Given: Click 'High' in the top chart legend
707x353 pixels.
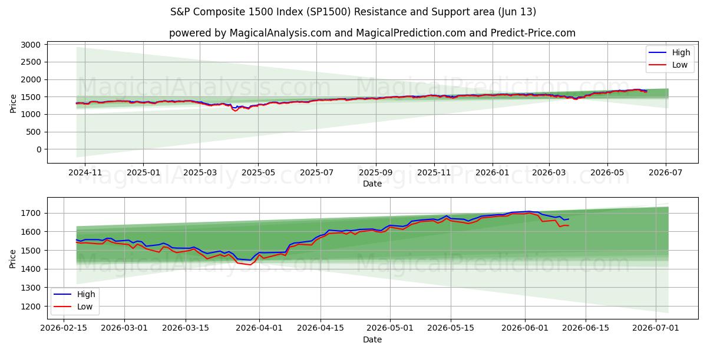Looking at the screenshot, I should pyautogui.click(x=681, y=52).
